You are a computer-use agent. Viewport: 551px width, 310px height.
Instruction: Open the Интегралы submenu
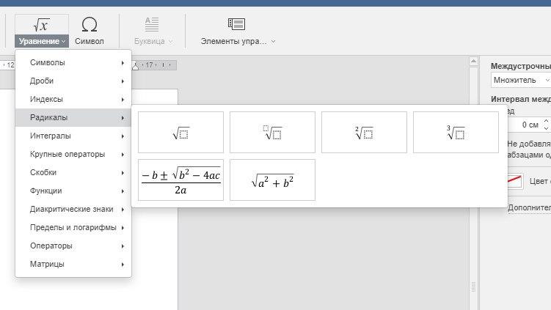pyautogui.click(x=73, y=136)
